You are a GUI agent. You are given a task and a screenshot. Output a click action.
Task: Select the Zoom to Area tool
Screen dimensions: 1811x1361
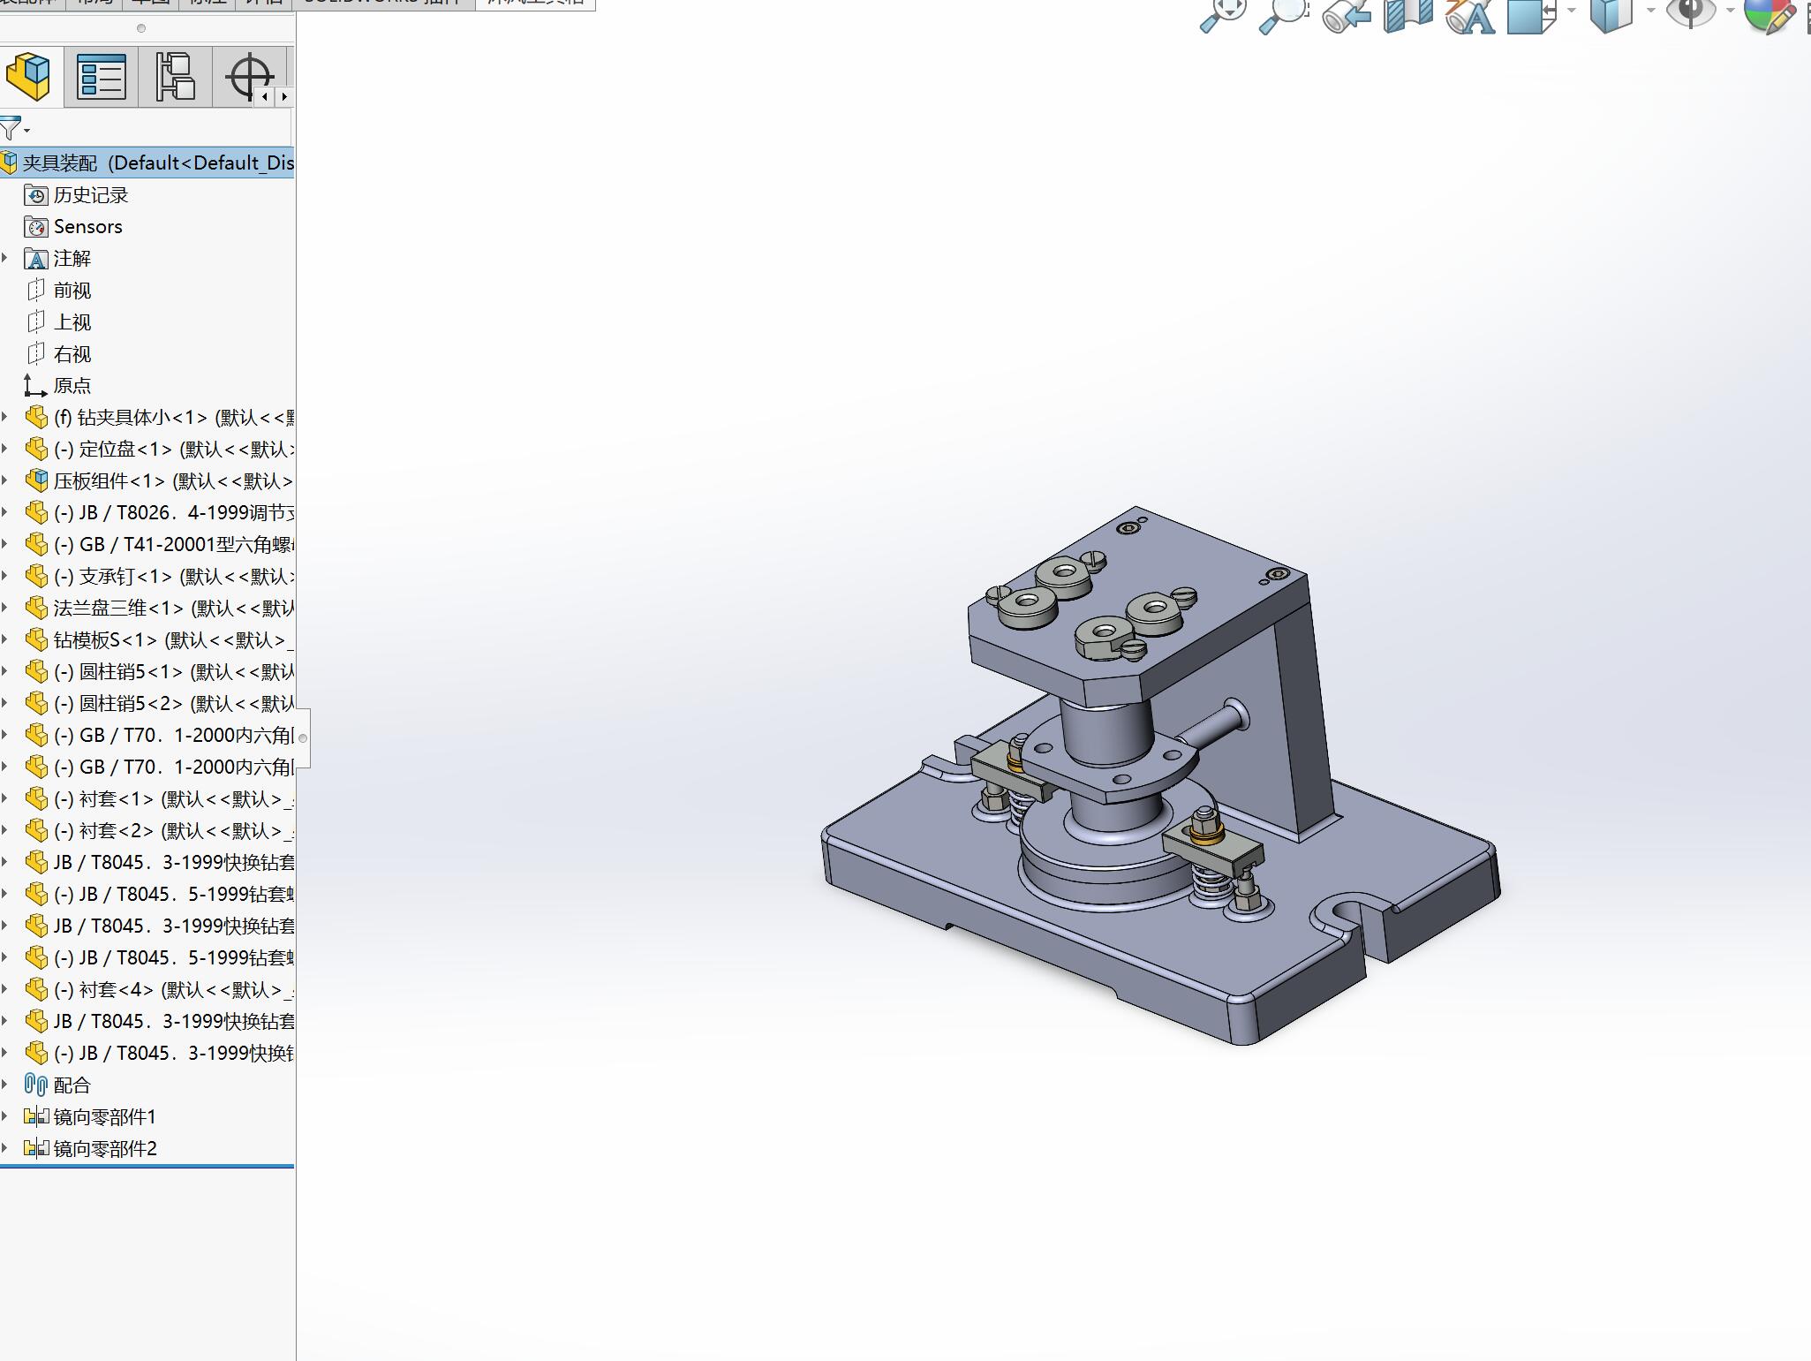click(x=1285, y=15)
